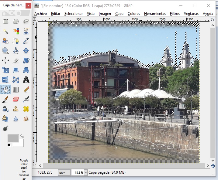This screenshot has width=218, height=180.
Task: Select the Cage Transform tool
Action: pyautogui.click(x=16, y=80)
